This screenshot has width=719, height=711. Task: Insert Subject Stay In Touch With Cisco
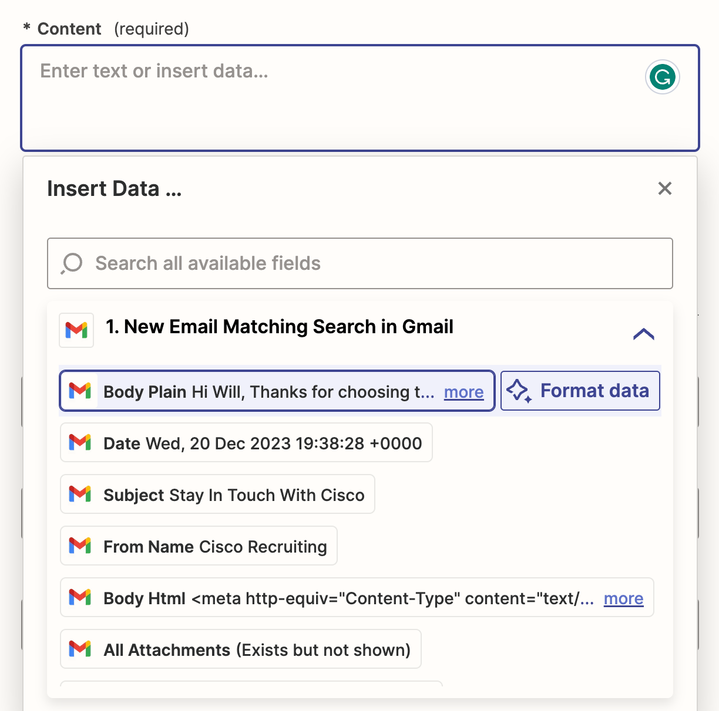tap(234, 495)
